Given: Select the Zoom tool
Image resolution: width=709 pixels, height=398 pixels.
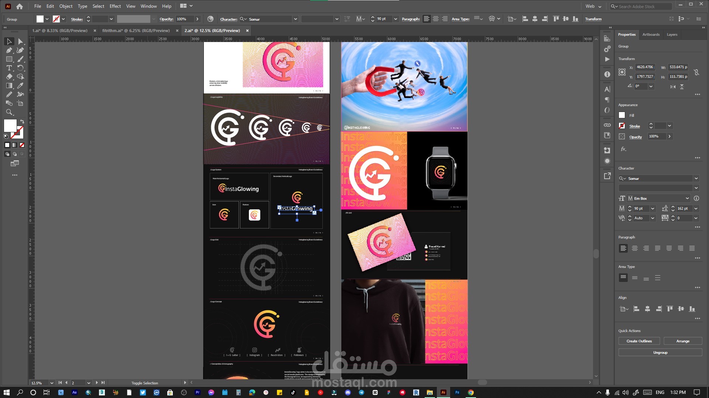Looking at the screenshot, I should (x=9, y=112).
